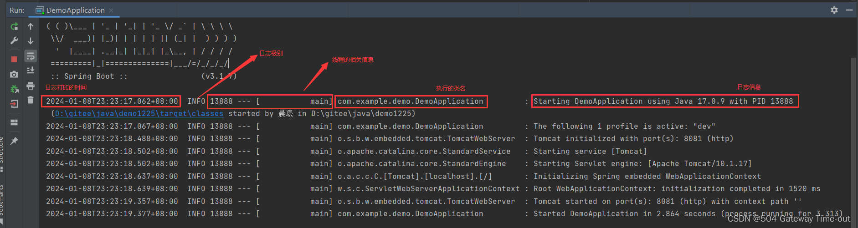This screenshot has height=228, width=858.
Task: Click the up arrow stack trace icon
Action: click(x=31, y=26)
